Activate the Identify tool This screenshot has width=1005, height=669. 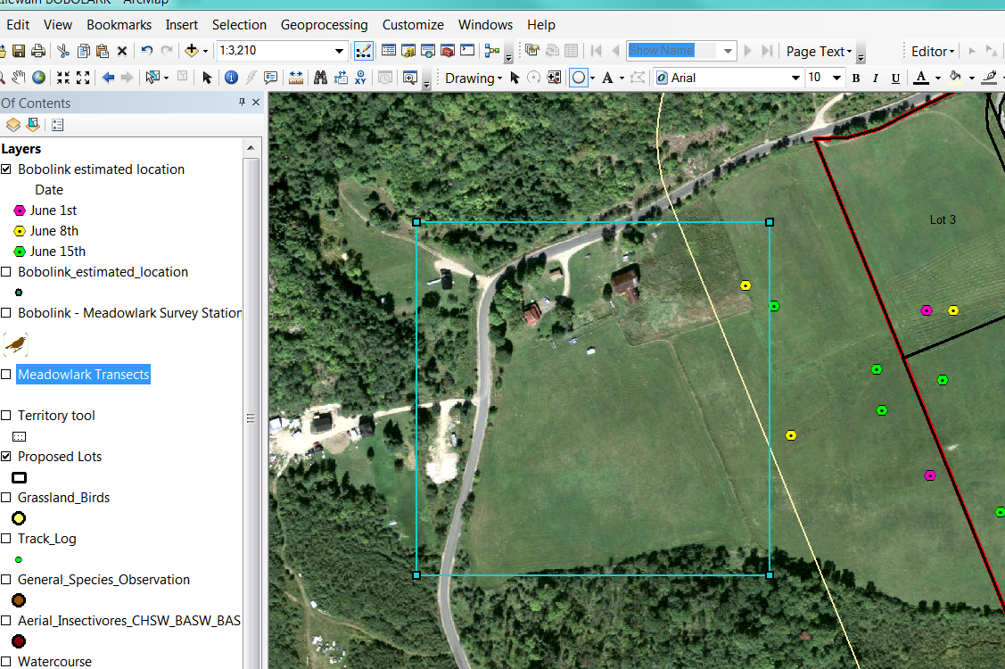[231, 78]
